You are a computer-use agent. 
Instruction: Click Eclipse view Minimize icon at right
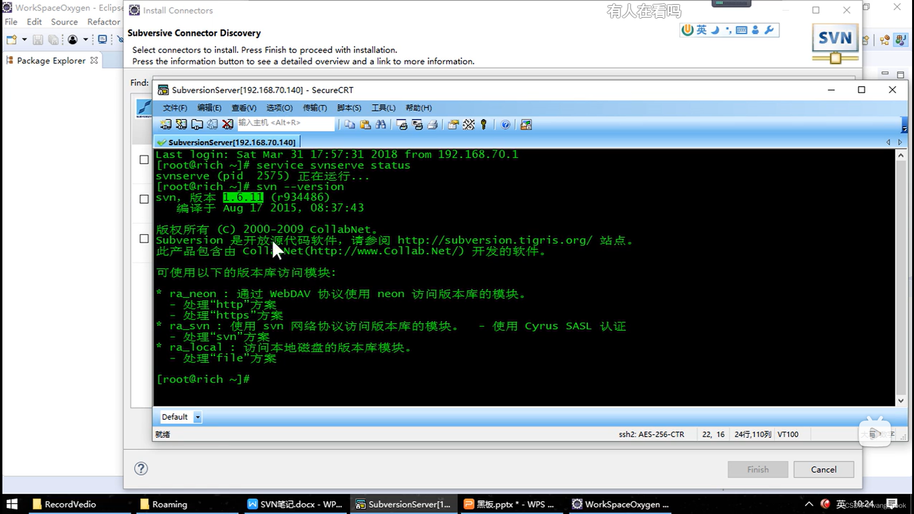(x=885, y=74)
